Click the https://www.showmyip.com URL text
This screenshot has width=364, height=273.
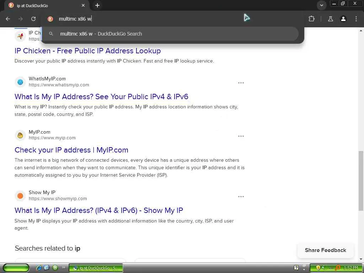(58, 199)
